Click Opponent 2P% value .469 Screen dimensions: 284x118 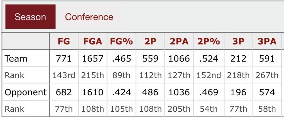(x=208, y=92)
